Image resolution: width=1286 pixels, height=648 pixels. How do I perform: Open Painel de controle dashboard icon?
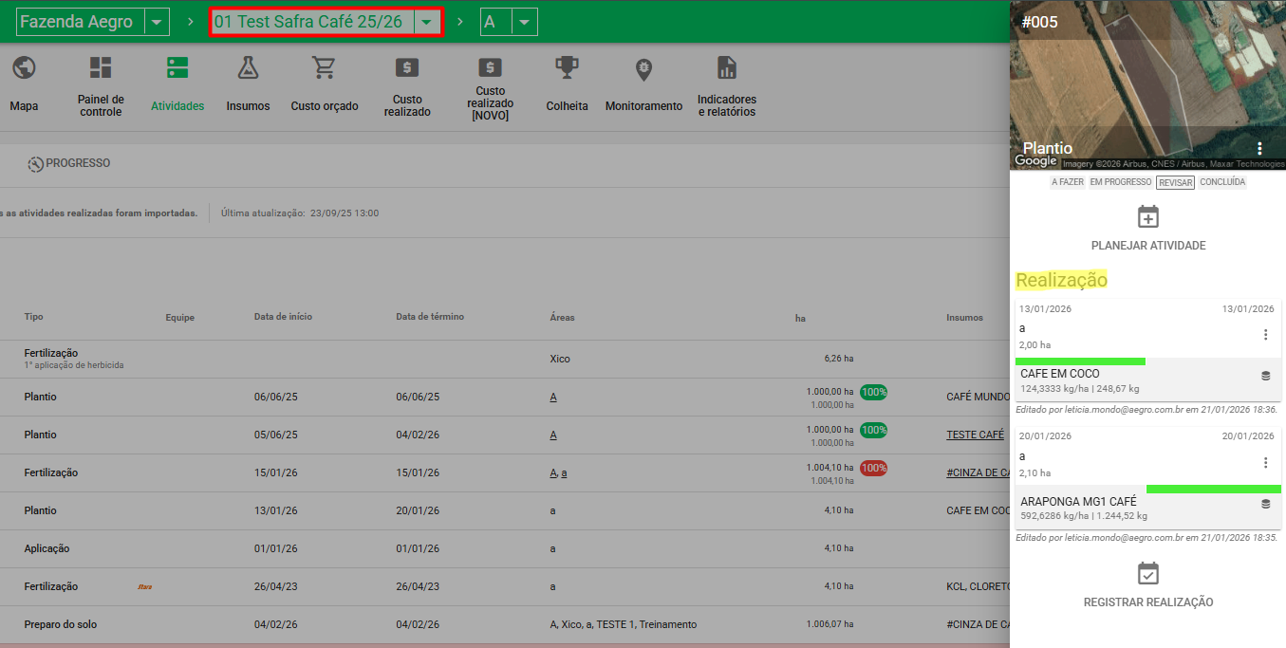click(101, 68)
